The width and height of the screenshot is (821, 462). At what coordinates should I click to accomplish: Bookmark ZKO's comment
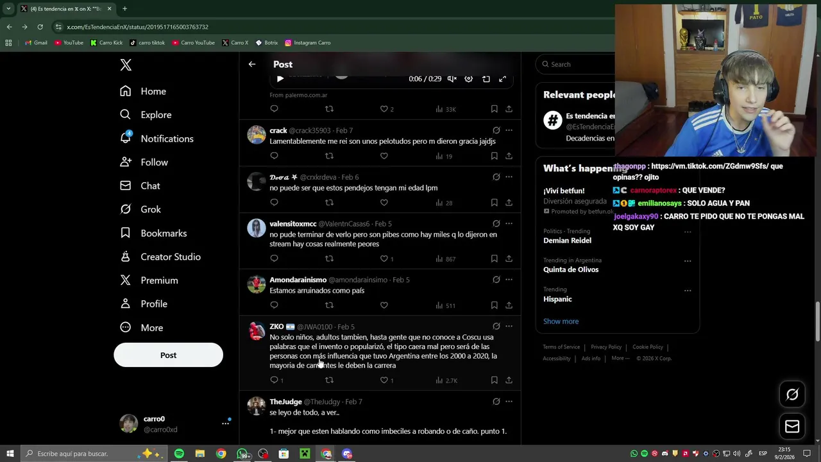pos(494,381)
